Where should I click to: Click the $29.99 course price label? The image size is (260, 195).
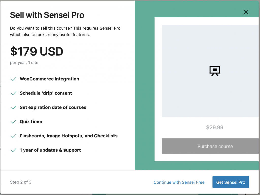point(215,127)
